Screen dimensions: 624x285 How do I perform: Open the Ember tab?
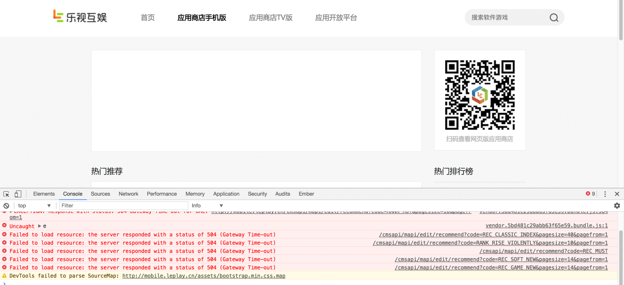(306, 194)
